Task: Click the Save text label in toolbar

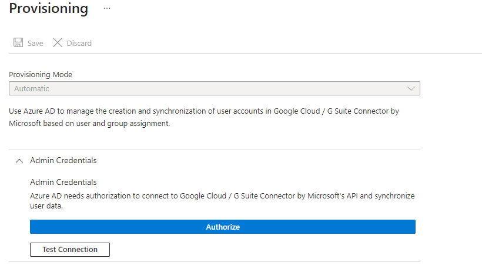Action: (x=35, y=43)
